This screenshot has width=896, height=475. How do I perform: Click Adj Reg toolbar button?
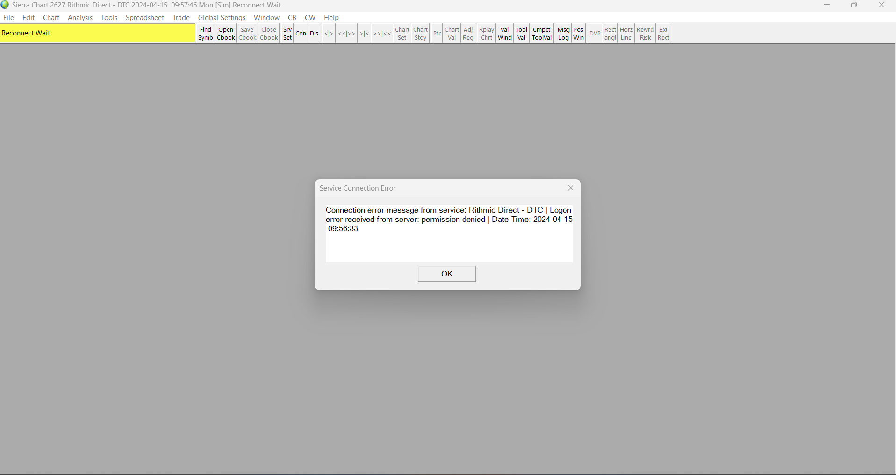pyautogui.click(x=468, y=34)
